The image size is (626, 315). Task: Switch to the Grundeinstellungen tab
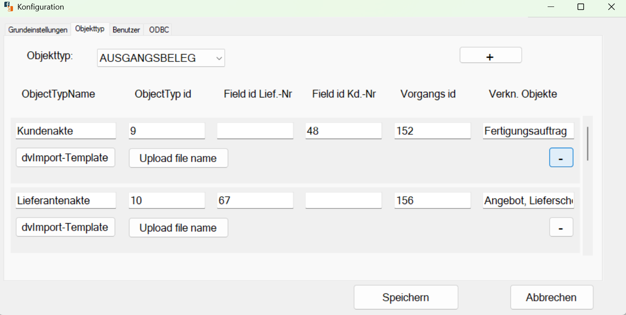click(x=37, y=29)
